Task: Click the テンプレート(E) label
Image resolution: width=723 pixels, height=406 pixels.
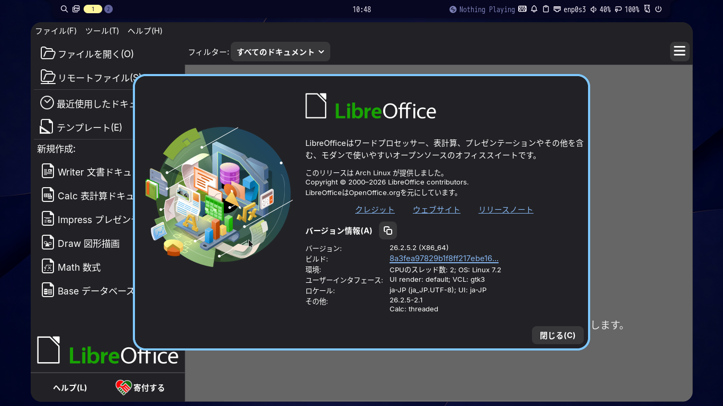Action: click(89, 127)
